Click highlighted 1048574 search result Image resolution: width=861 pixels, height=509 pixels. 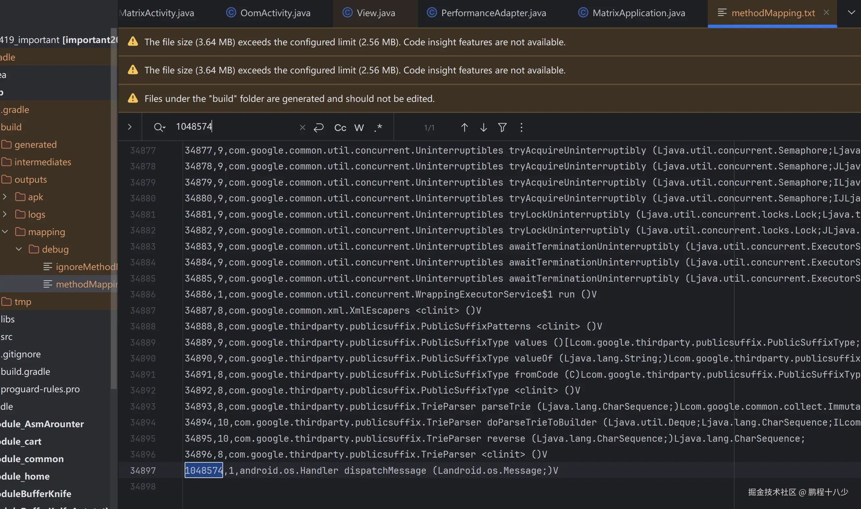coord(204,470)
